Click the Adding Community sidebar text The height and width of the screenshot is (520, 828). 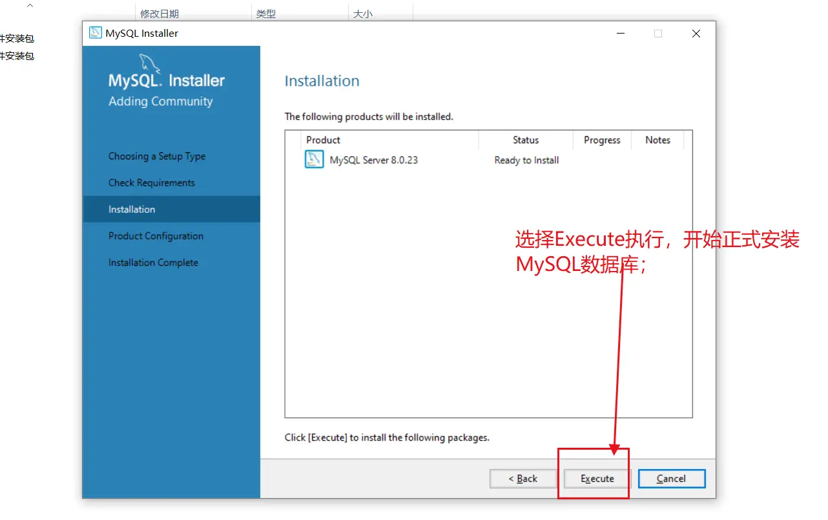160,101
